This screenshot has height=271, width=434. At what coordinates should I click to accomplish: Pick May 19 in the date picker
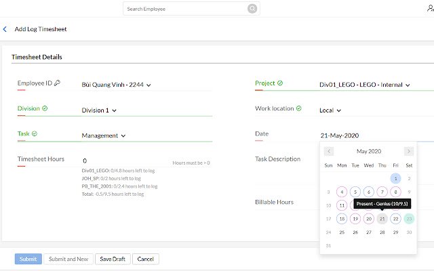pyautogui.click(x=355, y=219)
